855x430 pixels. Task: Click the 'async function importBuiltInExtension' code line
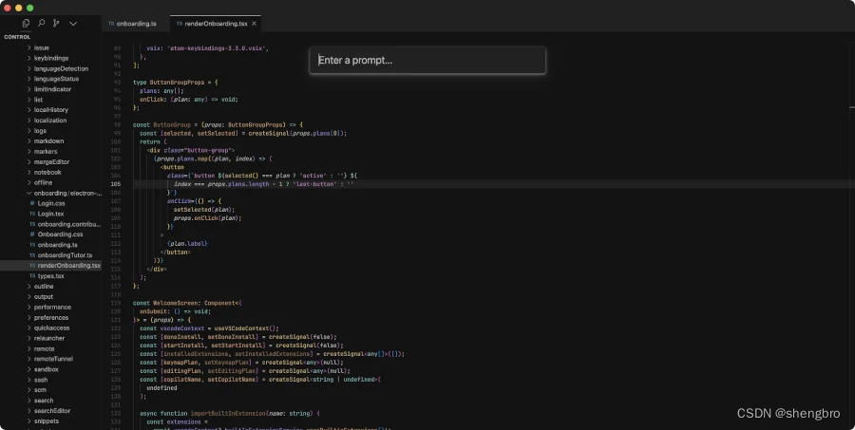tap(230, 414)
